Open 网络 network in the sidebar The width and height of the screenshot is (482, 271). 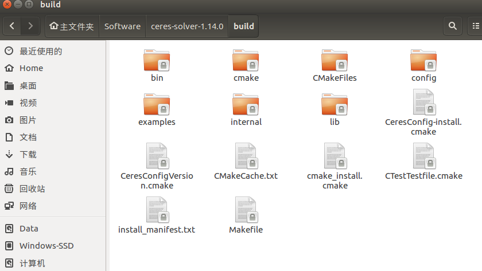(x=53, y=206)
